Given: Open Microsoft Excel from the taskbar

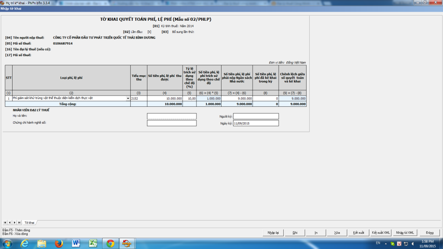Looking at the screenshot, I should [x=93, y=243].
